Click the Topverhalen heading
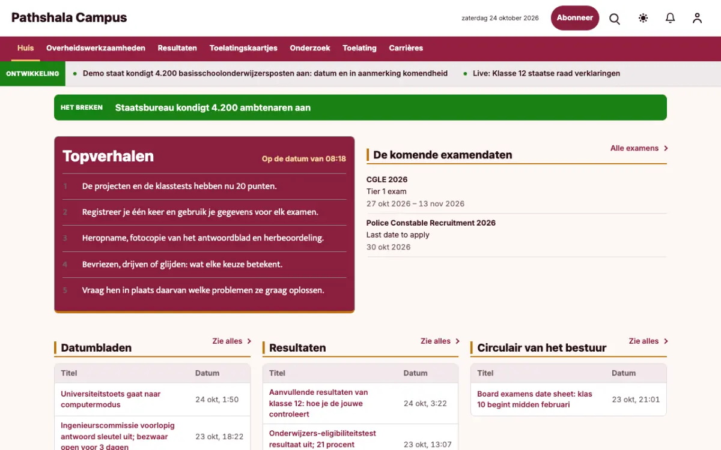721x450 pixels. coord(108,156)
